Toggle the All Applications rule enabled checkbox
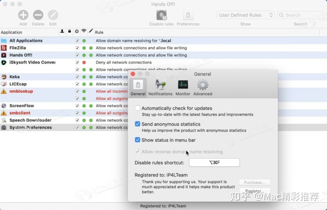This screenshot has width=327, height=210. [x=77, y=41]
